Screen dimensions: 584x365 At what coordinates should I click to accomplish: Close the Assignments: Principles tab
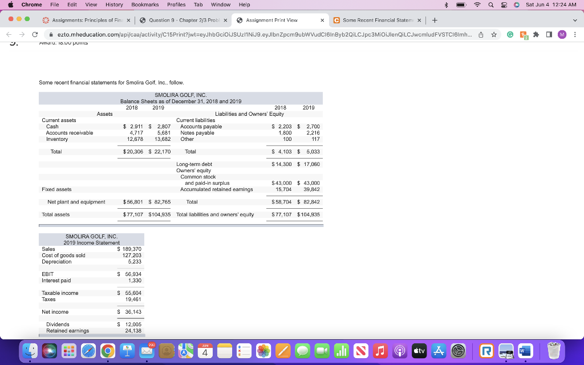click(x=128, y=20)
